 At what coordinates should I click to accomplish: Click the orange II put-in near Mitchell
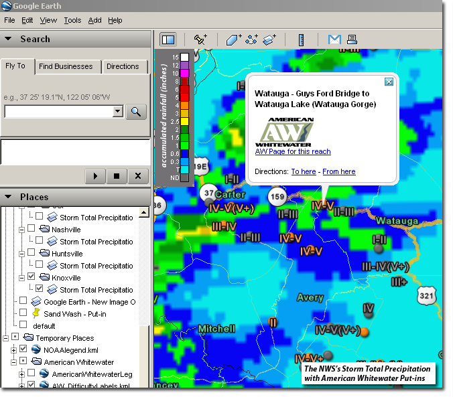273,321
